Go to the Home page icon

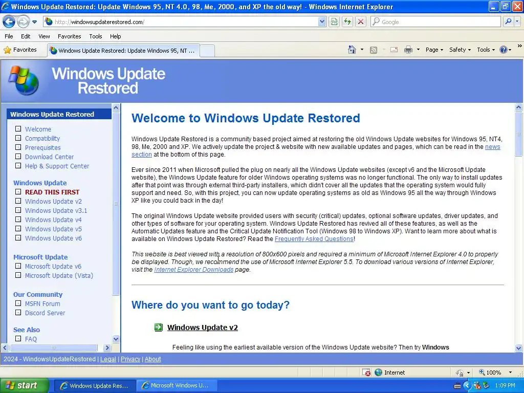352,50
